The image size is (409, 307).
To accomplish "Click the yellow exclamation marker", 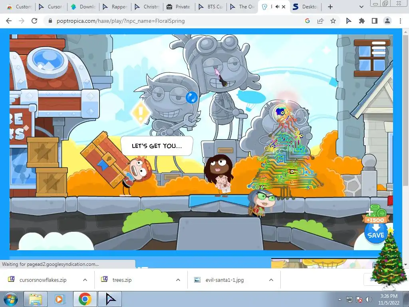I will [x=141, y=113].
